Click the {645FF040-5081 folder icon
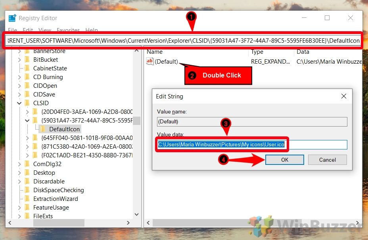368x240 pixels. (x=35, y=138)
